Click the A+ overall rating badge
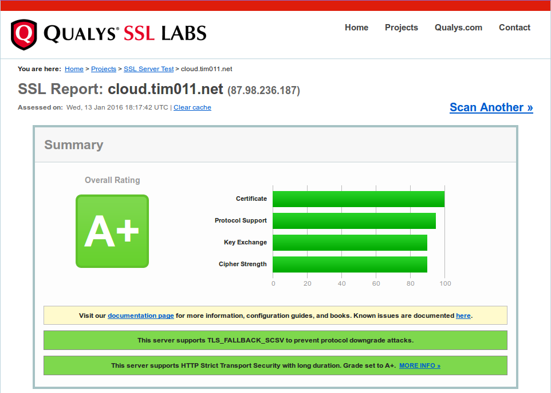The image size is (551, 393). [x=112, y=231]
